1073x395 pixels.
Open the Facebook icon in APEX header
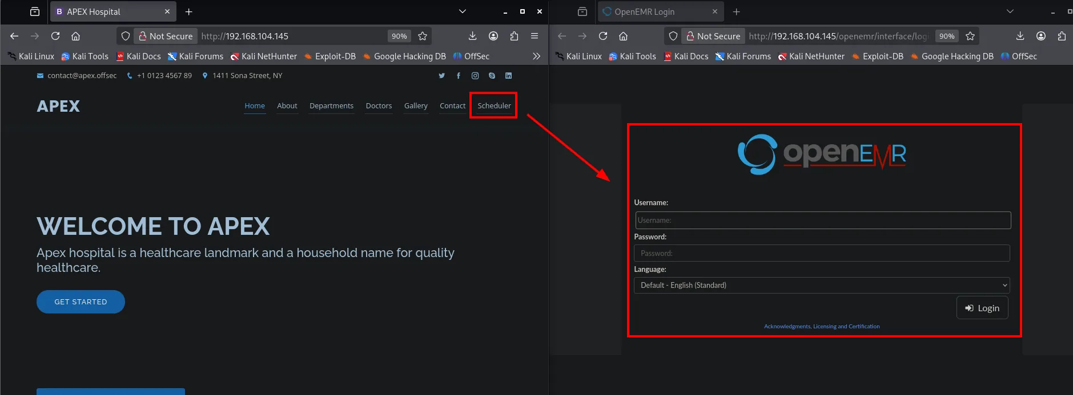coord(459,75)
